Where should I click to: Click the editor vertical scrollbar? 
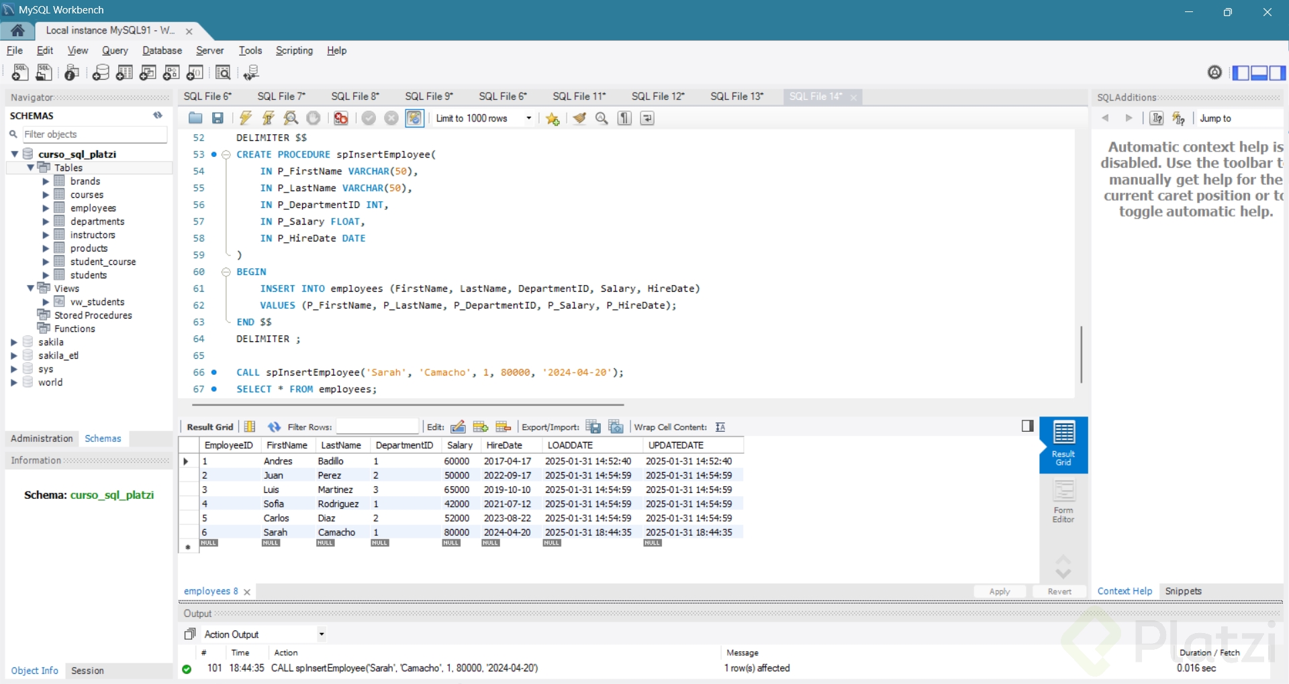(x=1081, y=354)
